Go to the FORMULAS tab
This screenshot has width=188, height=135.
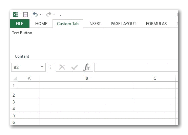(x=156, y=23)
